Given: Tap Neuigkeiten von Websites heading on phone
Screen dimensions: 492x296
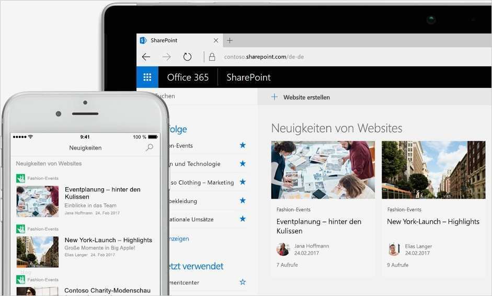Looking at the screenshot, I should click(x=49, y=164).
